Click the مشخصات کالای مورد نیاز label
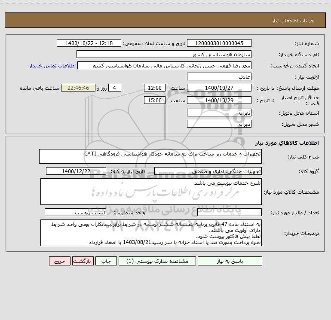This screenshot has height=320, width=331. pyautogui.click(x=291, y=192)
